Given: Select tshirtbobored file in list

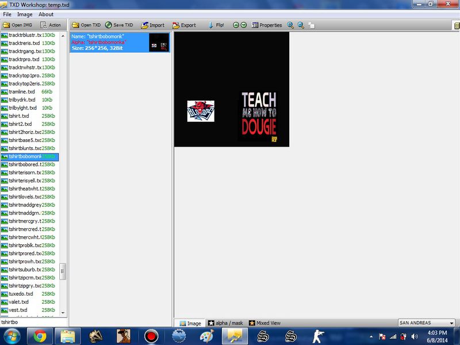Looking at the screenshot, I should tap(30, 164).
